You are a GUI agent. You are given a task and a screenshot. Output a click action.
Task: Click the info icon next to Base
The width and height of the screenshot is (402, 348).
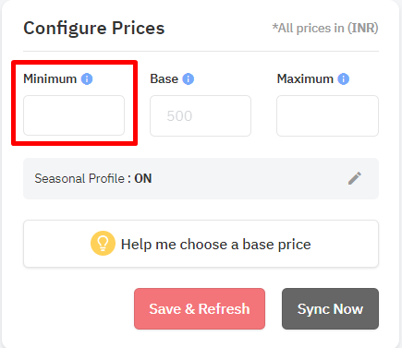tap(189, 79)
